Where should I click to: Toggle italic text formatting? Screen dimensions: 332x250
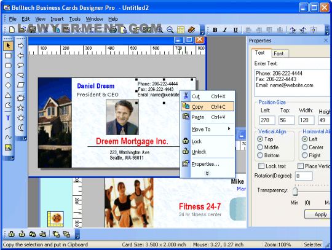(225, 30)
